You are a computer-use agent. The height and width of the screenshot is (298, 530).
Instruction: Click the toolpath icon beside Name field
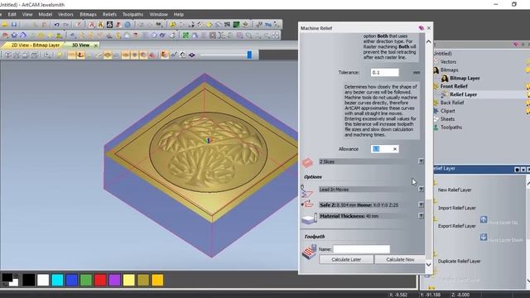309,252
